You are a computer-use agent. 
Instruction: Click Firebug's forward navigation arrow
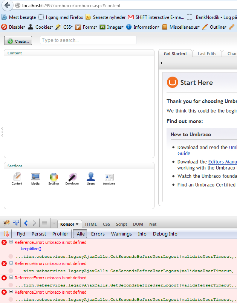[34, 223]
